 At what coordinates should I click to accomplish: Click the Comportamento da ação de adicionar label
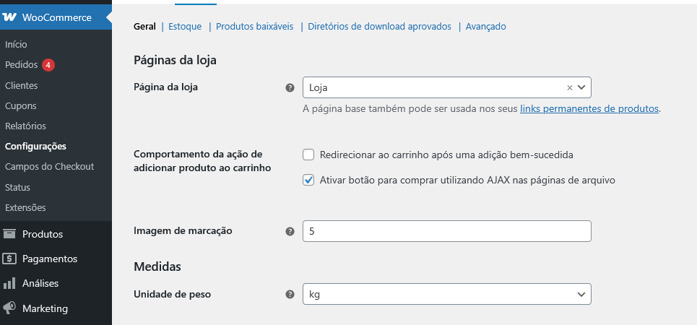tap(203, 161)
